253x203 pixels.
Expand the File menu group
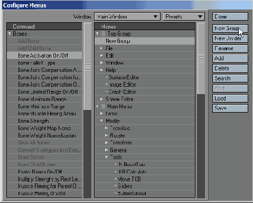(101, 48)
